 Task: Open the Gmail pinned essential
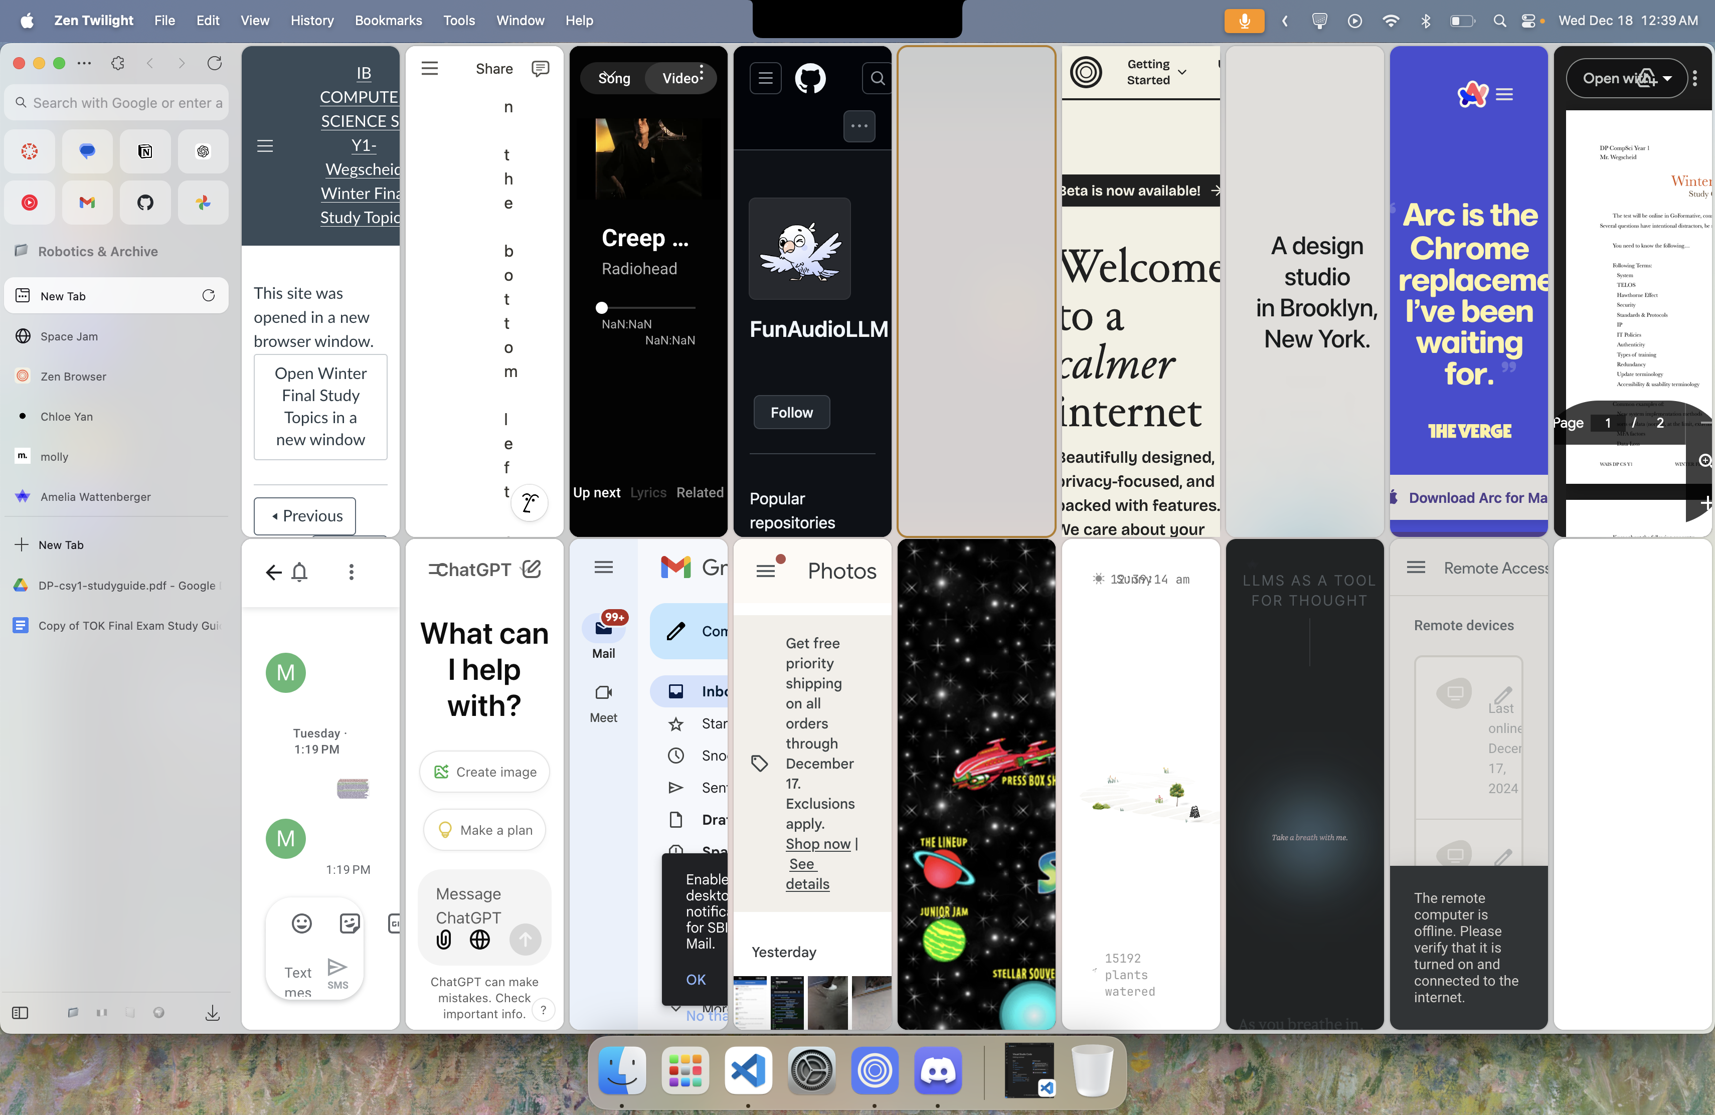tap(87, 203)
